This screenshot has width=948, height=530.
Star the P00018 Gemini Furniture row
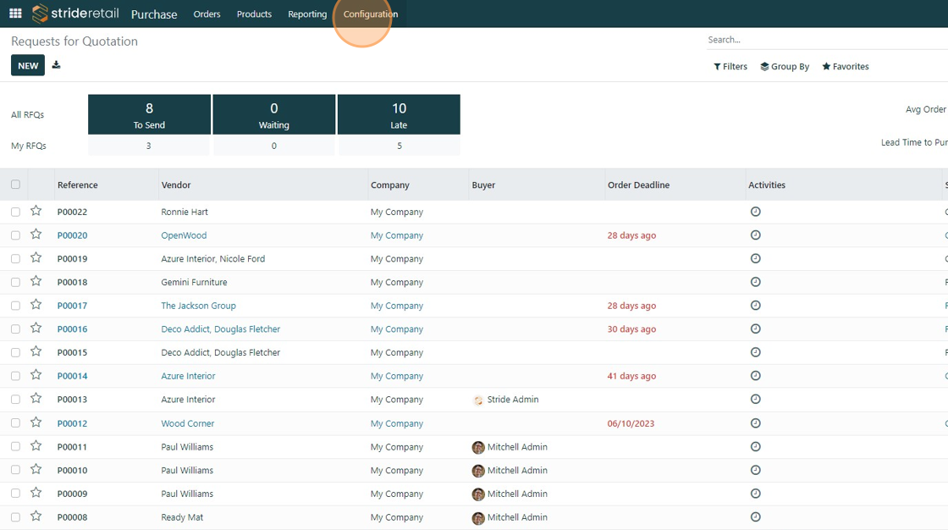click(x=36, y=281)
